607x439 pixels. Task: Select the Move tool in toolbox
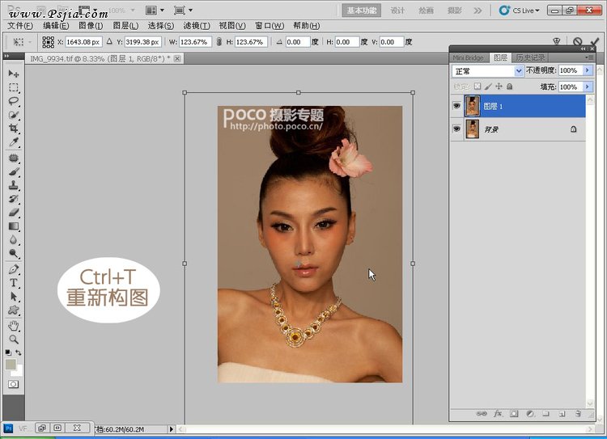click(14, 74)
